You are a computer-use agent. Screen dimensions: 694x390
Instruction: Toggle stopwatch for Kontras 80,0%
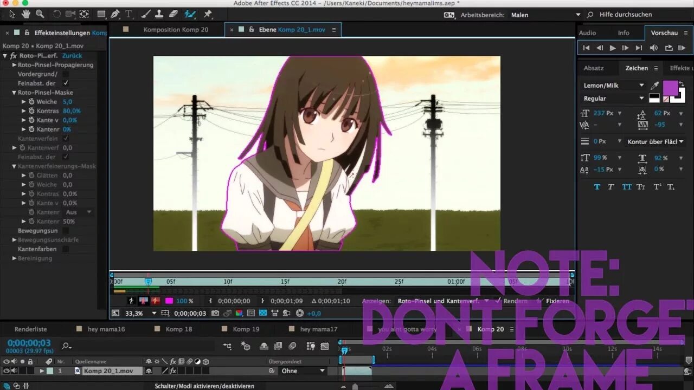[x=31, y=110]
